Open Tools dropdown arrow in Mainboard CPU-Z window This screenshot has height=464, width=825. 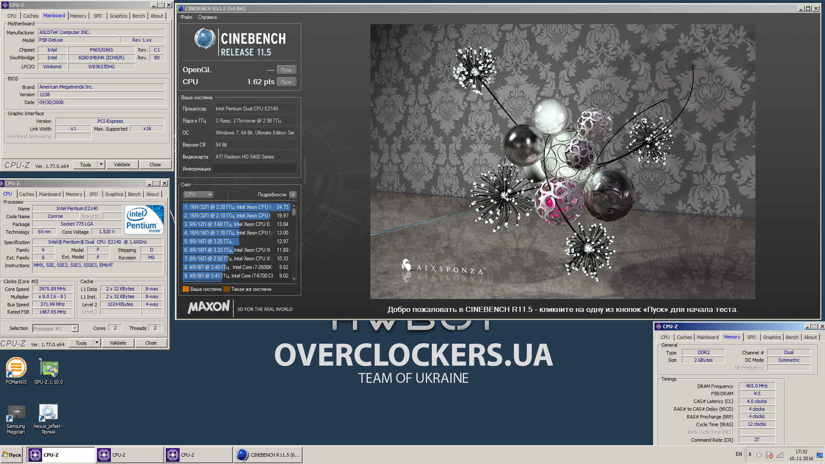[x=101, y=165]
